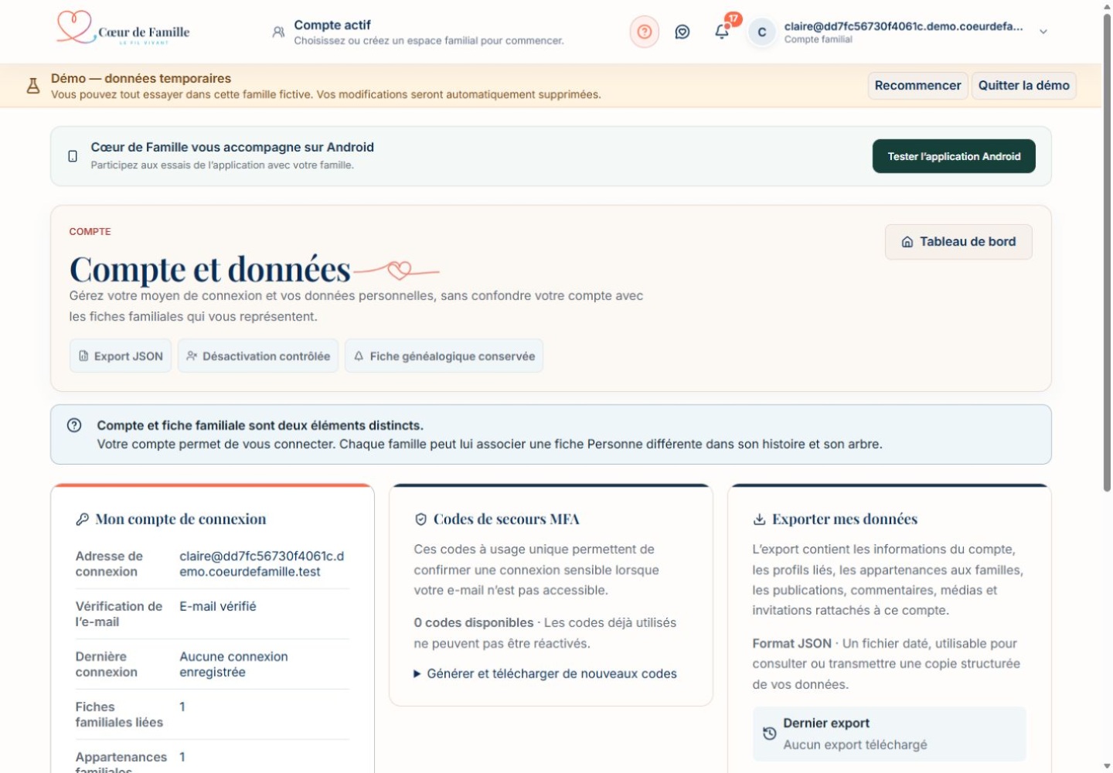Open the messages chat bubble icon

point(682,32)
